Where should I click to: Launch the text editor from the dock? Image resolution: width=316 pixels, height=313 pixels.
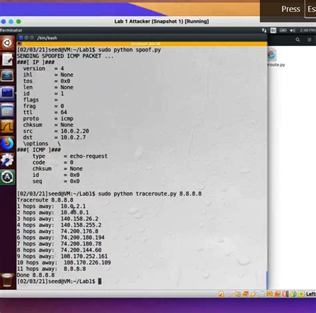point(7,59)
